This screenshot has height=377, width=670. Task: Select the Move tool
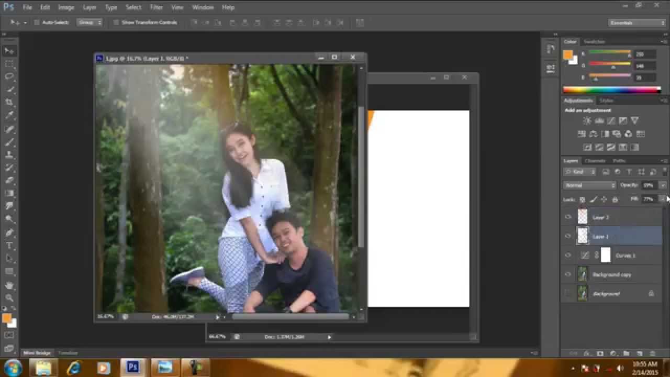tap(9, 51)
